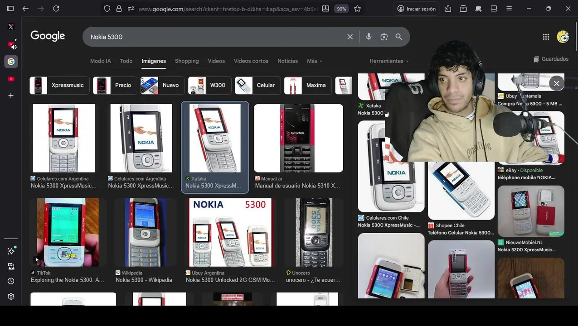
Task: Expand Herramientas dropdown
Action: [x=389, y=61]
